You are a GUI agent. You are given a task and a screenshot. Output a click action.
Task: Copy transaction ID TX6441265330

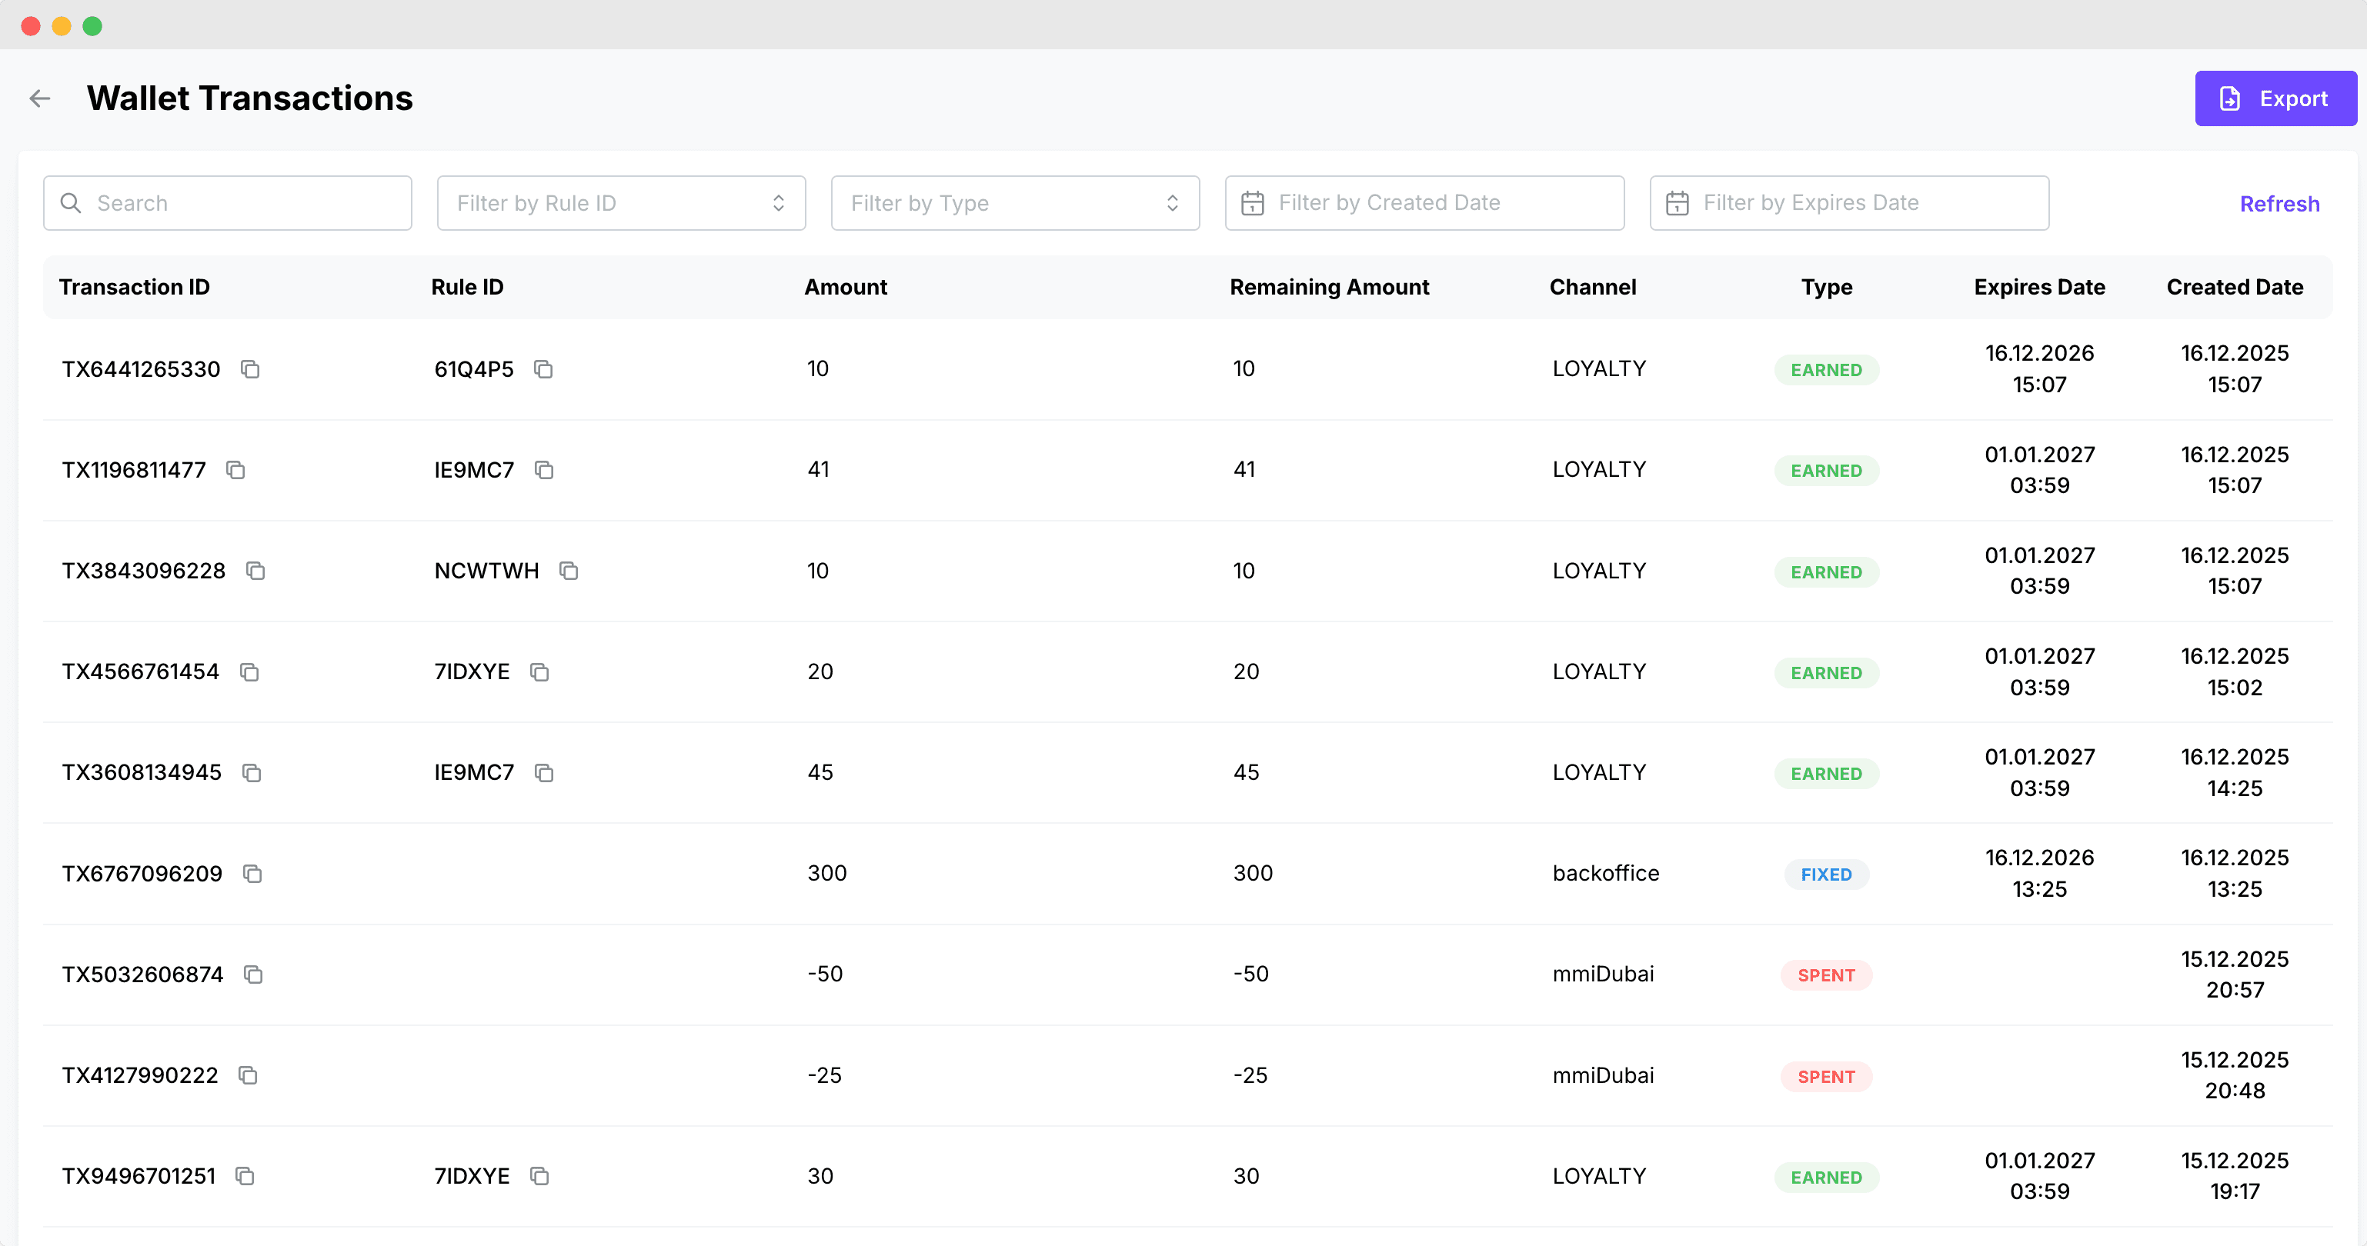[x=250, y=369]
